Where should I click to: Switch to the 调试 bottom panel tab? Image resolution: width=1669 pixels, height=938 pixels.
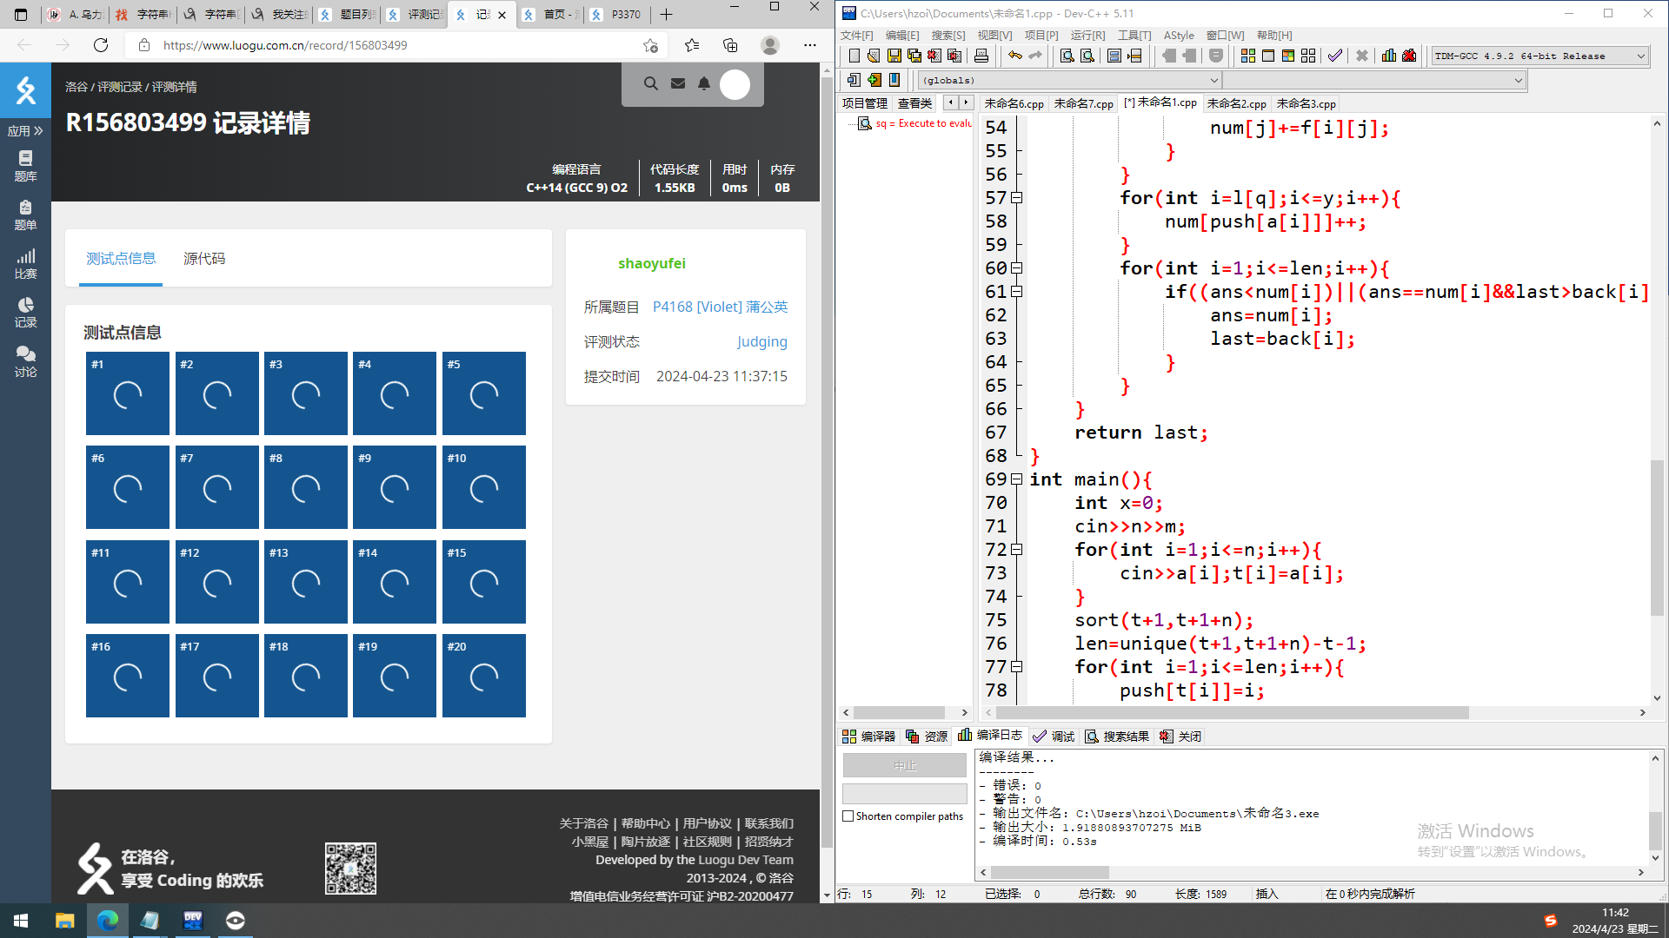pyautogui.click(x=1054, y=737)
